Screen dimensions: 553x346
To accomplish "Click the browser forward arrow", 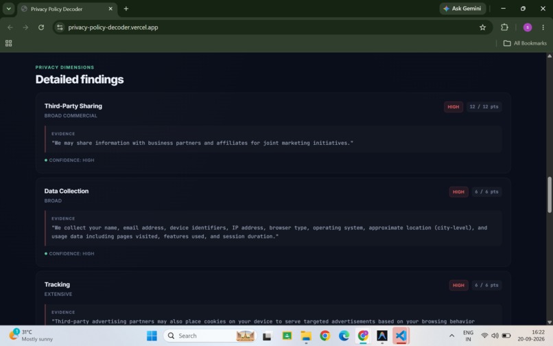I will click(25, 27).
